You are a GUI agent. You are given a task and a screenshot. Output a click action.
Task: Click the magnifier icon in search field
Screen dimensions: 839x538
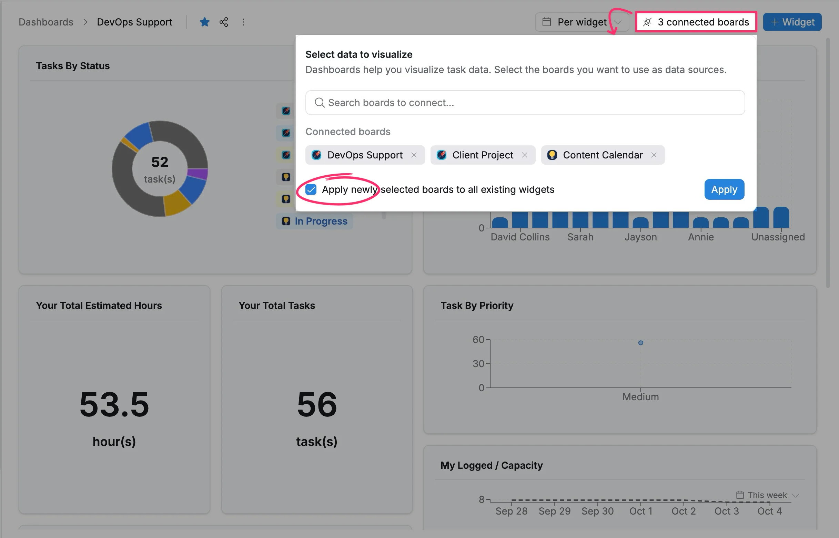pos(319,103)
